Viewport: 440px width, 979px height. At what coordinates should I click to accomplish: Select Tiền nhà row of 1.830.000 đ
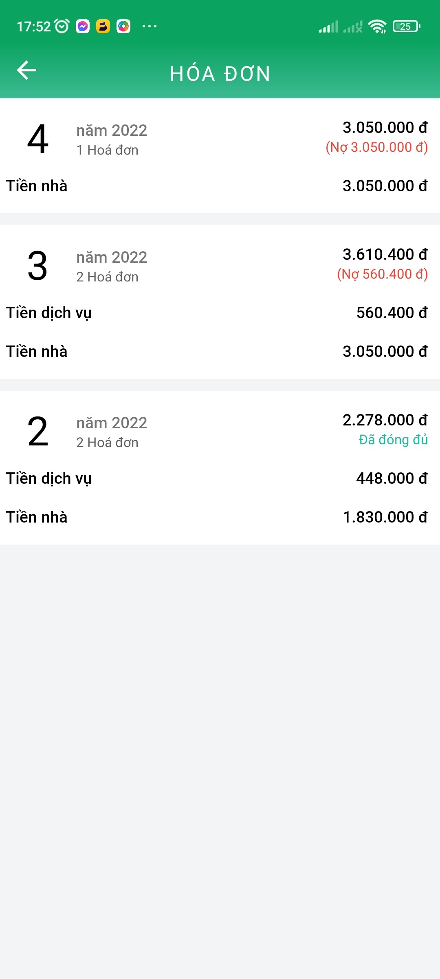(220, 517)
